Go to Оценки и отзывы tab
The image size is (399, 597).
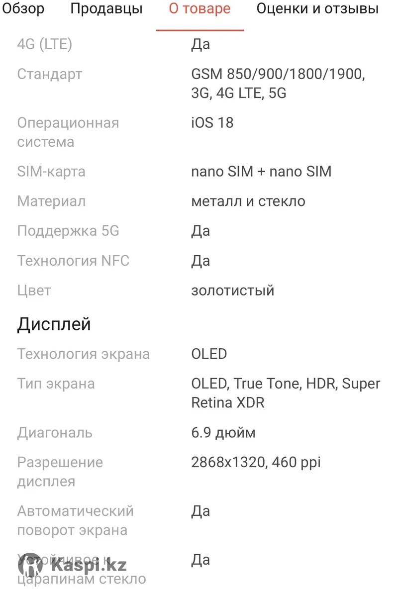[x=317, y=8]
